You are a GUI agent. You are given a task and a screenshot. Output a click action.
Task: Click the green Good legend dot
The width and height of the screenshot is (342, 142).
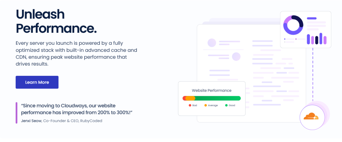226,105
